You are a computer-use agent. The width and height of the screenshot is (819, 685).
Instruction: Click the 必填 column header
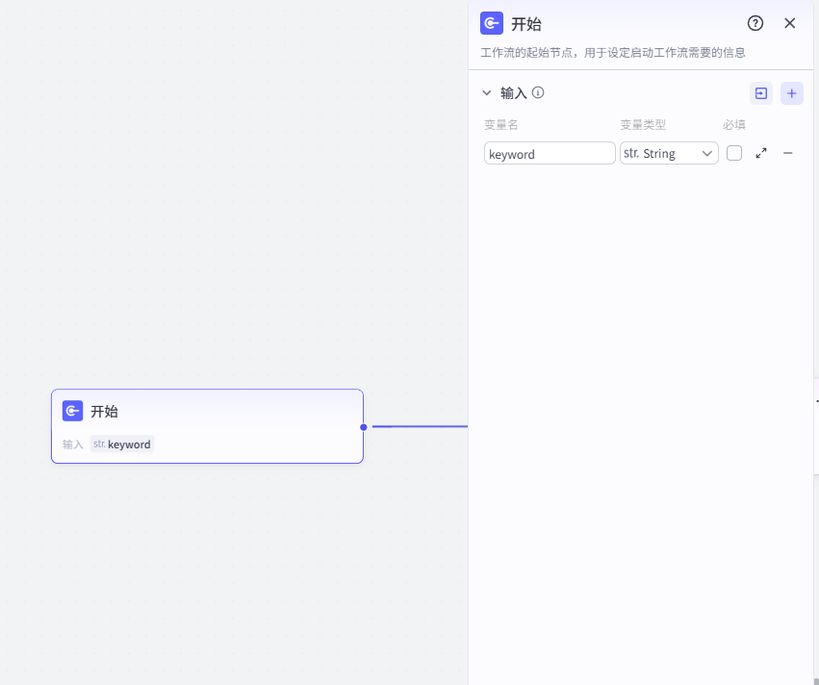[734, 125]
